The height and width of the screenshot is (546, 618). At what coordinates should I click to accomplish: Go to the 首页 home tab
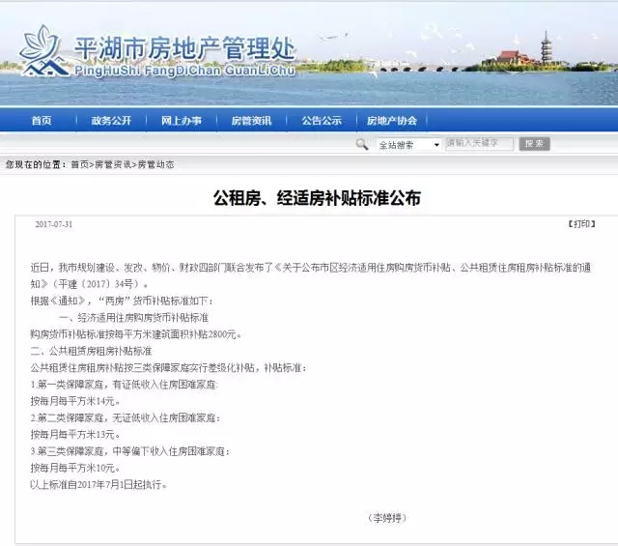(x=41, y=121)
